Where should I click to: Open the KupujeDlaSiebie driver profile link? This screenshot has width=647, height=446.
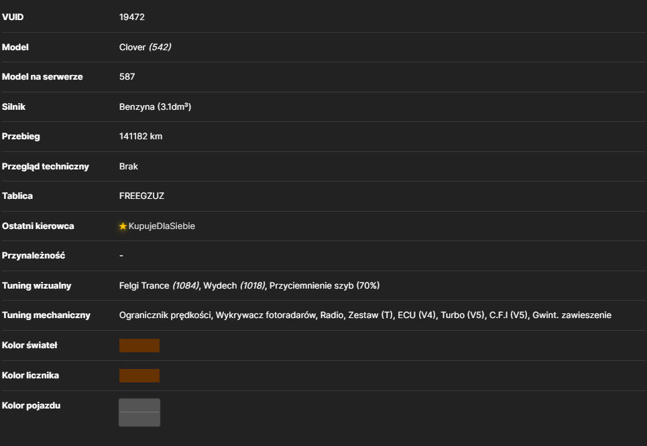pos(162,226)
